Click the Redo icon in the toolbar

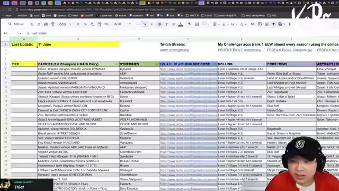pyautogui.click(x=39, y=24)
